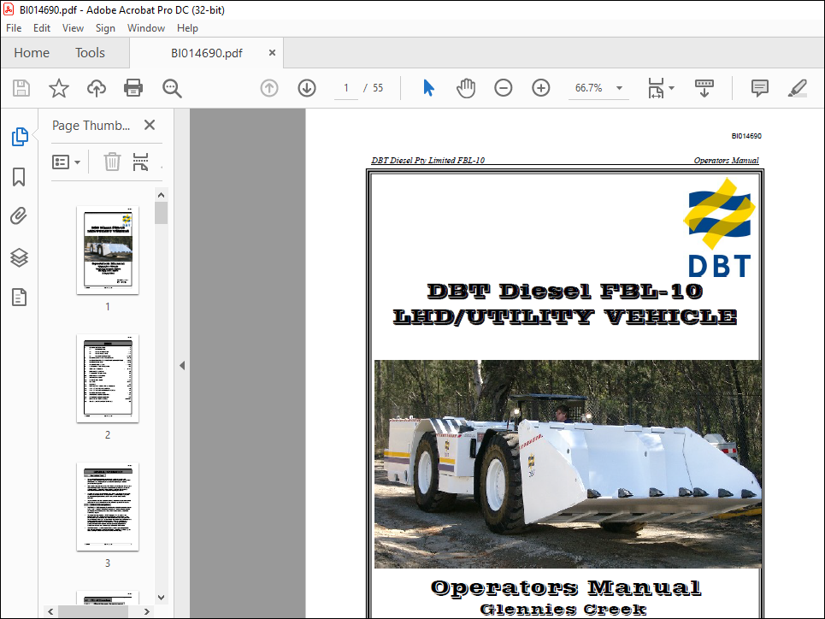Click the 66.7% zoom value field
This screenshot has width=825, height=619.
pos(589,88)
